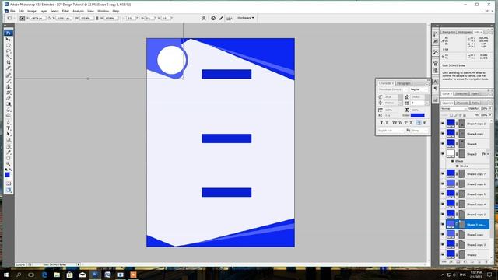The width and height of the screenshot is (498, 280).
Task: Open the anti-aliasing Sharp dropdown
Action: [419, 131]
